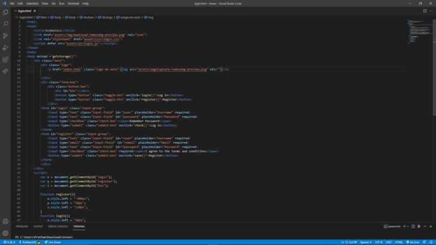
Task: Follow the index.html link on line 12
Action: point(71,69)
